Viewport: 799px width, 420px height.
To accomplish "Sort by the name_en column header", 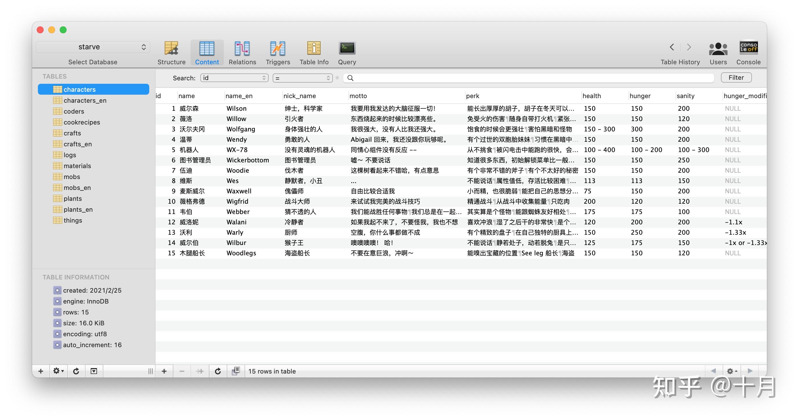I will (253, 96).
